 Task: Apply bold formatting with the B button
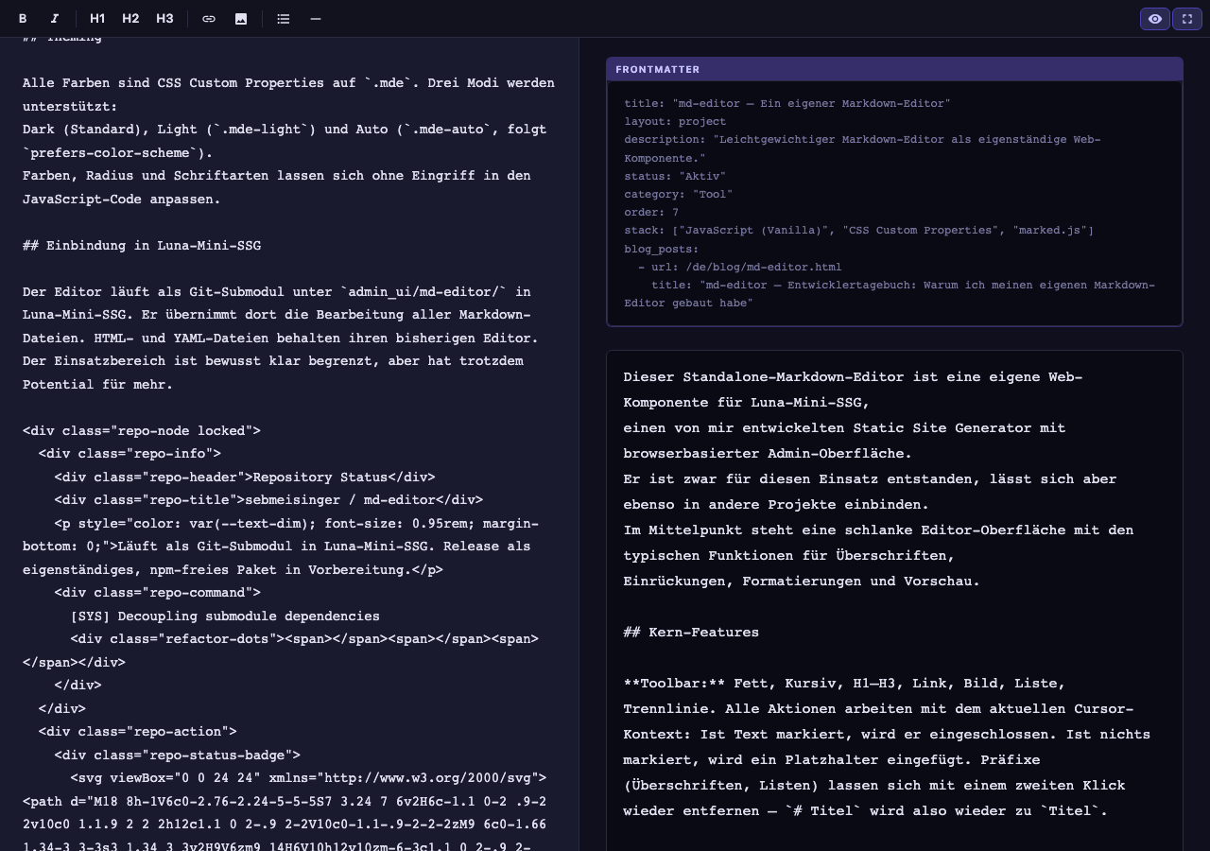click(x=23, y=19)
